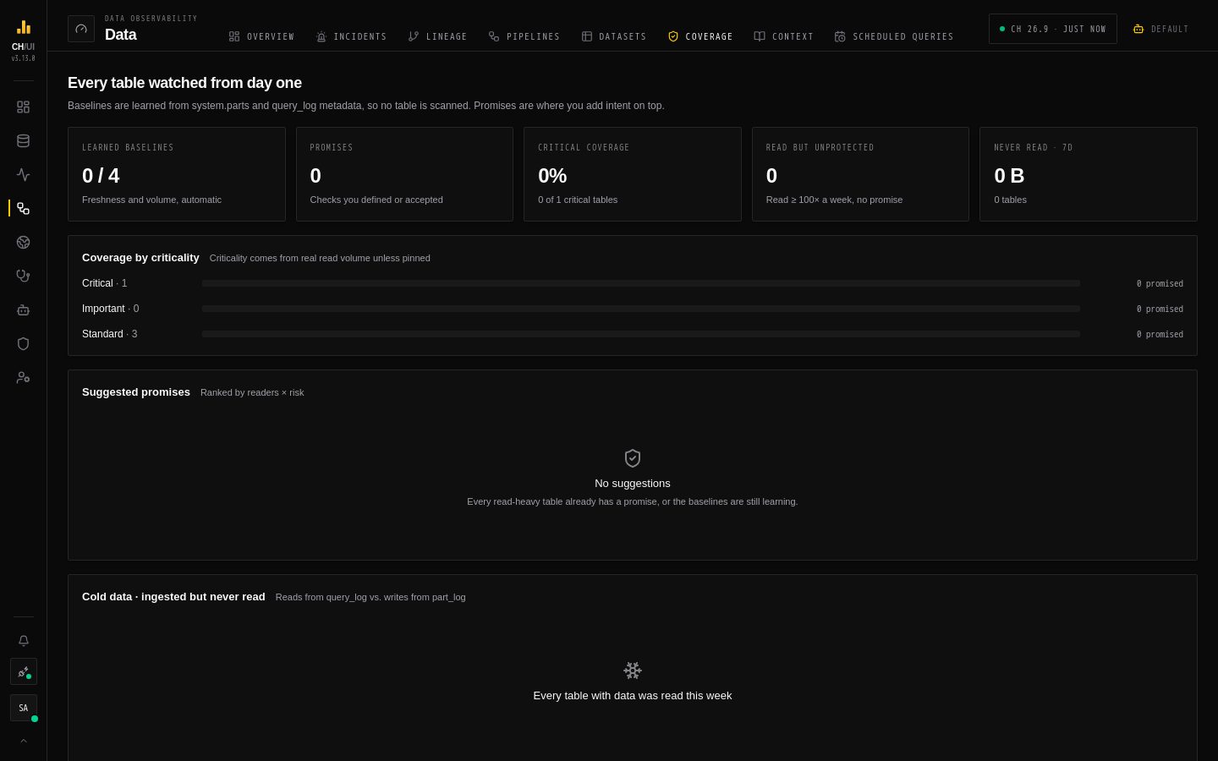This screenshot has height=761, width=1218.
Task: Click the 'Cold data · ingested but never read' heading
Action: pyautogui.click(x=173, y=597)
